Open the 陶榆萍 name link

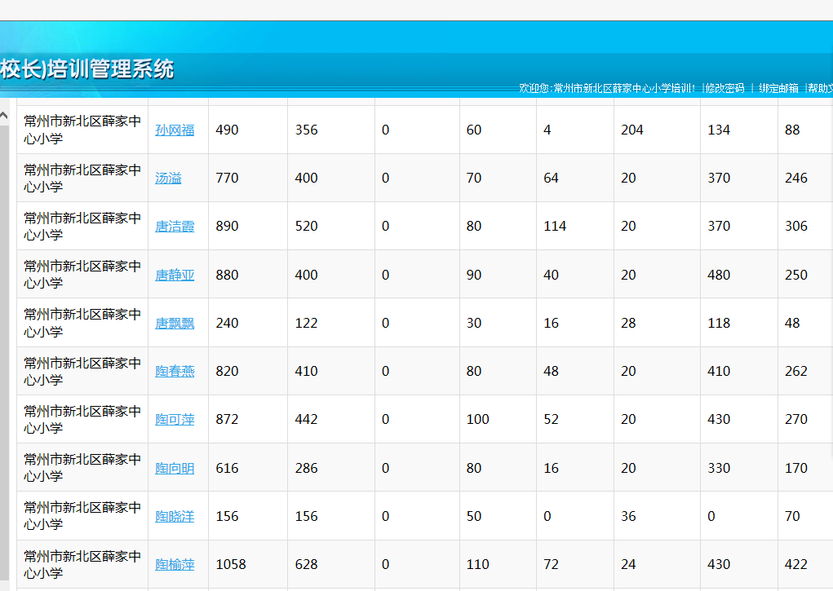coord(175,564)
